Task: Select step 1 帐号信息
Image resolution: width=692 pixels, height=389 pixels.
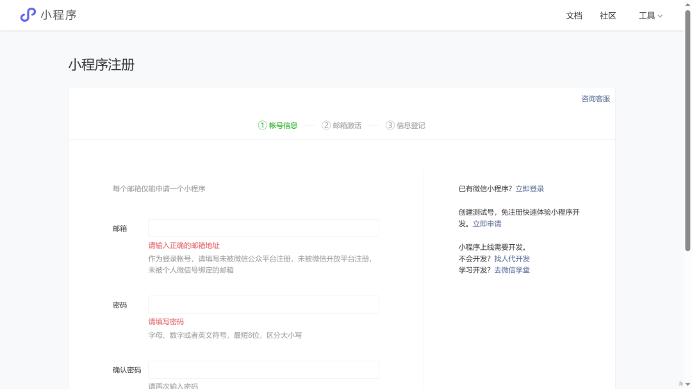Action: pyautogui.click(x=277, y=126)
